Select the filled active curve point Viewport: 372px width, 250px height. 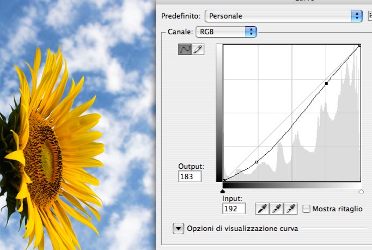(326, 83)
